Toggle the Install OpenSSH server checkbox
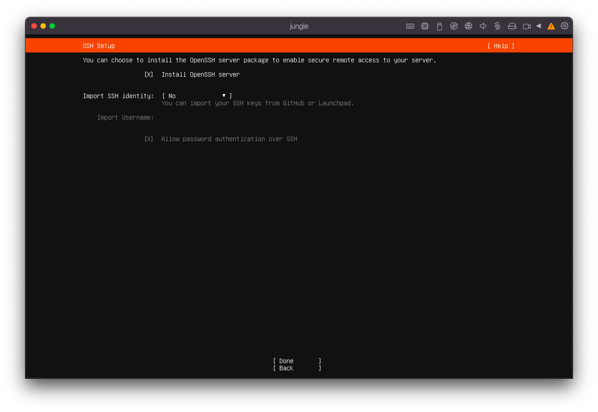 pos(149,75)
